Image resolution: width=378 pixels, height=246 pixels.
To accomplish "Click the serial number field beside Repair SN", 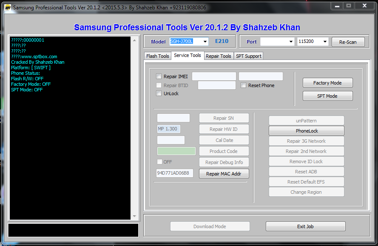I will click(173, 118).
